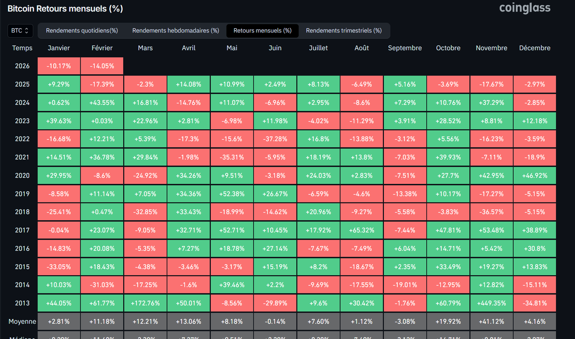Screen dimensions: 575x339
Task: Click the +52.38% May 2019 cell
Action: click(232, 193)
